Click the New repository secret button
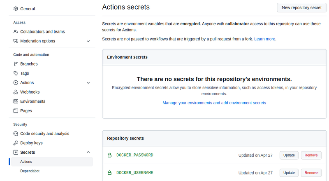The width and height of the screenshot is (329, 181). [x=301, y=7]
